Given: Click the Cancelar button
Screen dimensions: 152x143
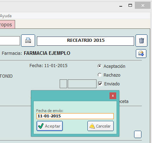Looking at the screenshot, I should pyautogui.click(x=100, y=126).
